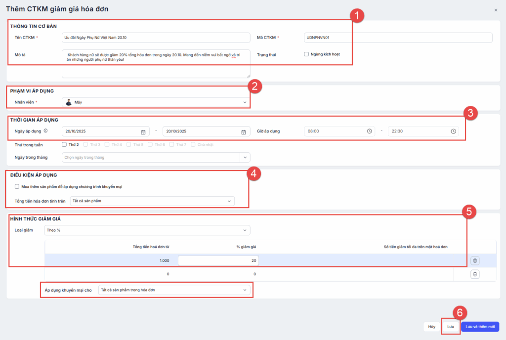Delete the second empty discount row

click(x=474, y=274)
